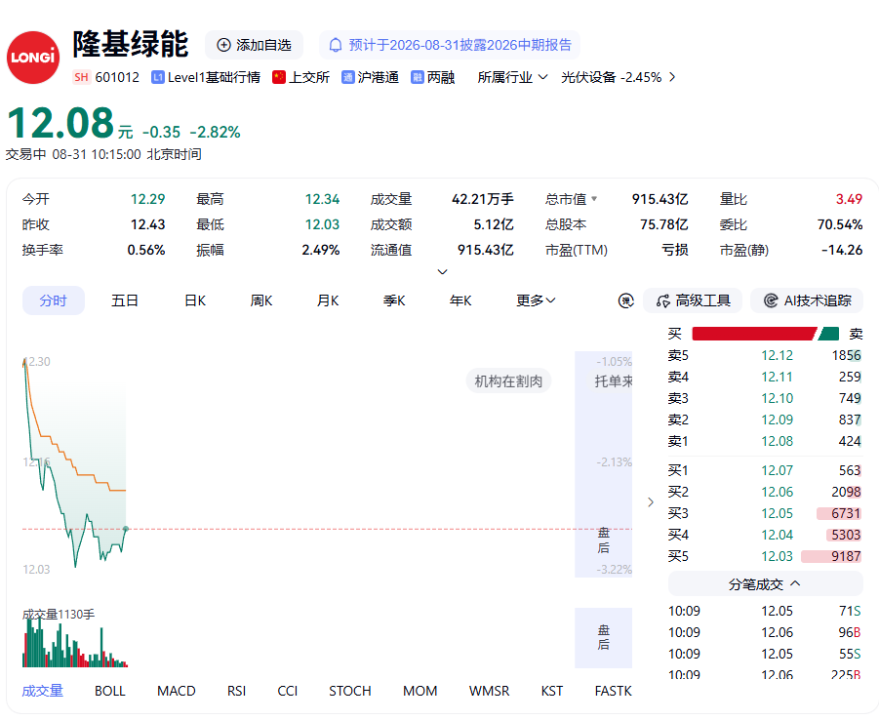The width and height of the screenshot is (879, 720).
Task: Click arrow right of 光伏设备 -2.45%
Action: pos(672,77)
